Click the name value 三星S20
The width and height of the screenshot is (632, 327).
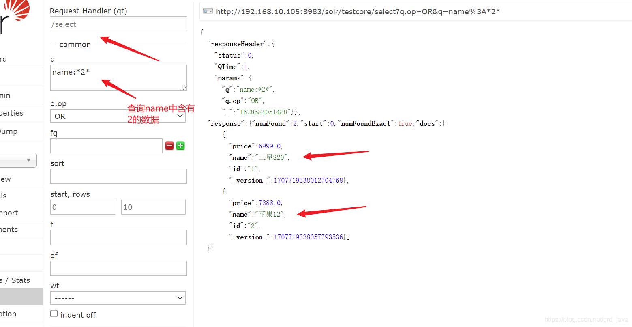271,157
